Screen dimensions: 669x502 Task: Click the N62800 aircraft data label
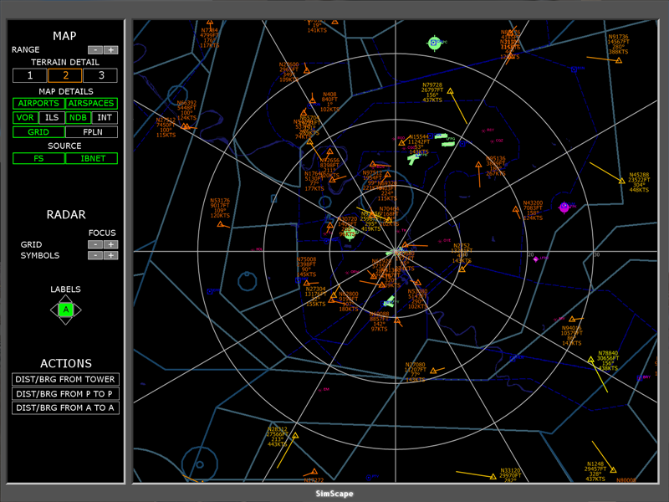click(x=348, y=301)
